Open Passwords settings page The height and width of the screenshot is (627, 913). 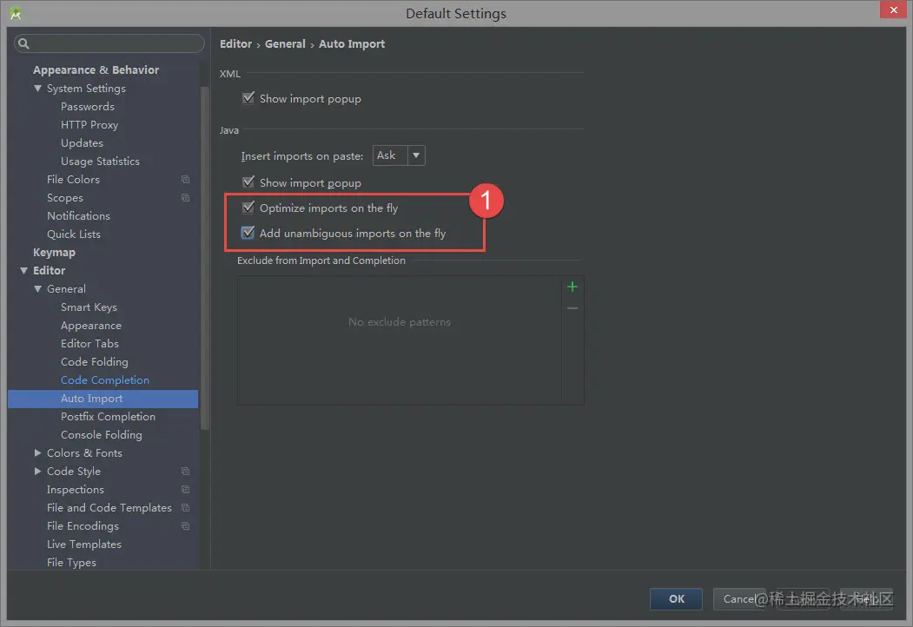(x=88, y=107)
